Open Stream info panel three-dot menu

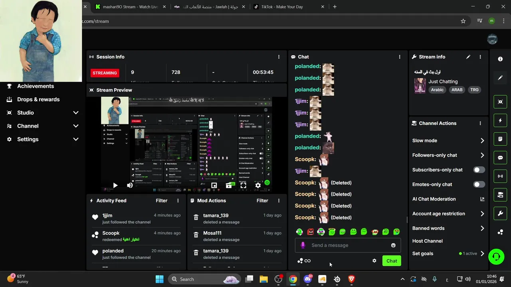point(480,57)
